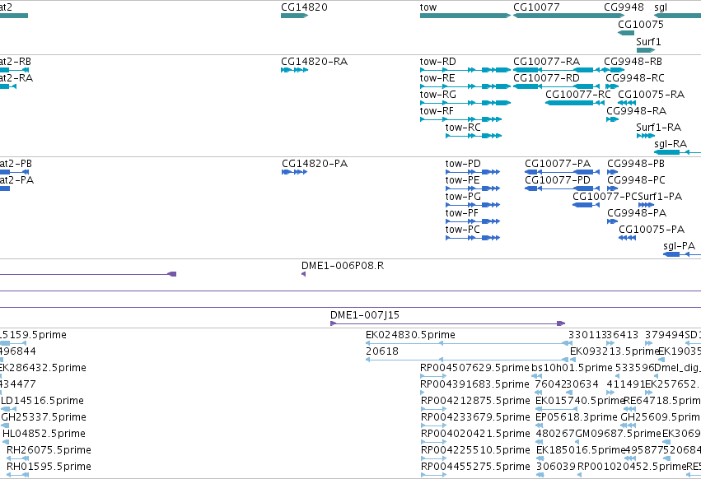Select the tow-RF transcript label
This screenshot has width=701, height=479.
click(437, 111)
